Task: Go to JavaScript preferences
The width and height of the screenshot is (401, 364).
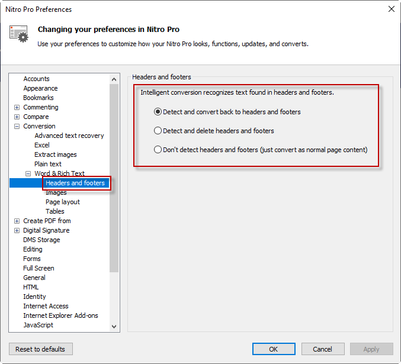Action: [x=38, y=325]
